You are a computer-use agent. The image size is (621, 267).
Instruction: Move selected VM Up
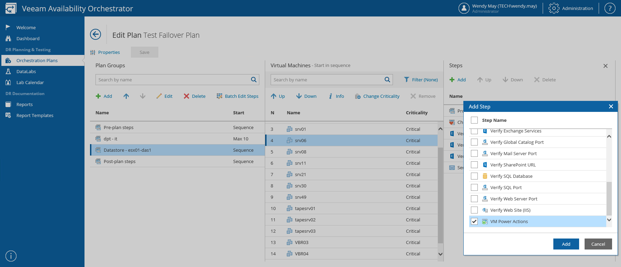pyautogui.click(x=278, y=96)
